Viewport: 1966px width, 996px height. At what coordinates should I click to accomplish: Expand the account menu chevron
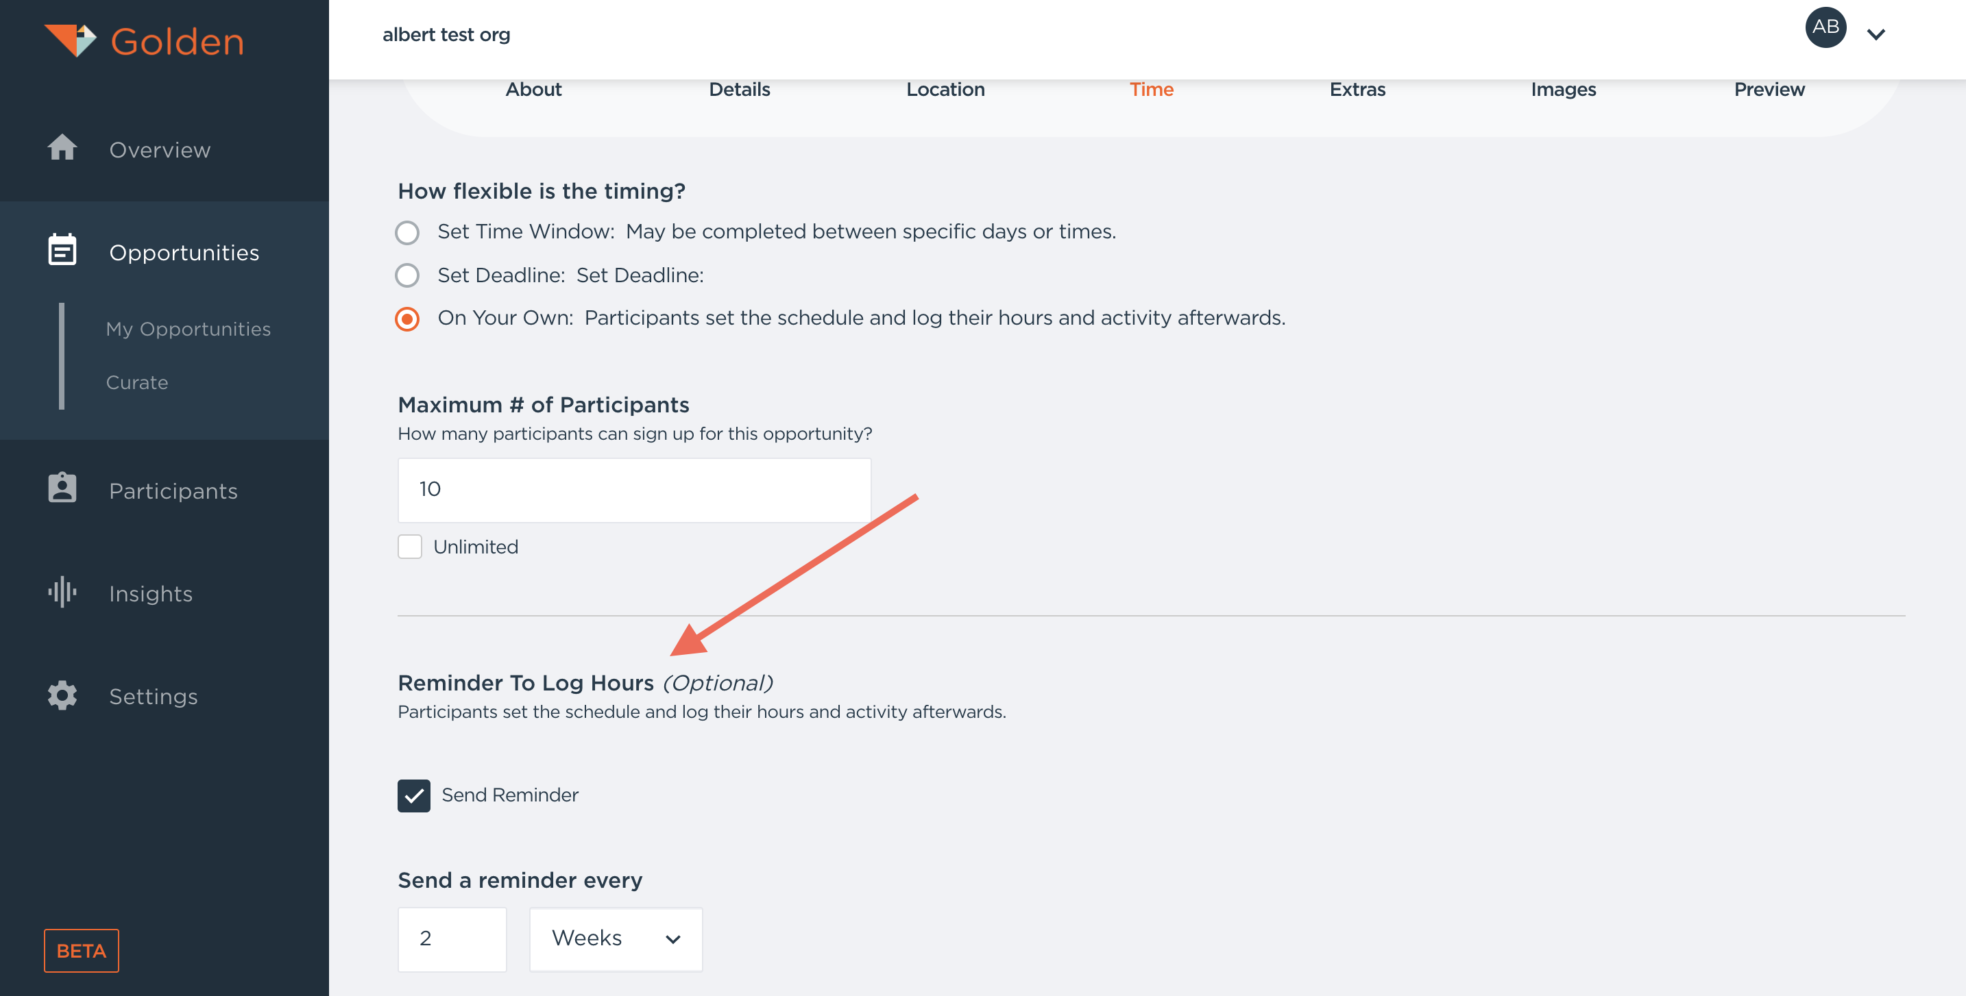pyautogui.click(x=1876, y=34)
